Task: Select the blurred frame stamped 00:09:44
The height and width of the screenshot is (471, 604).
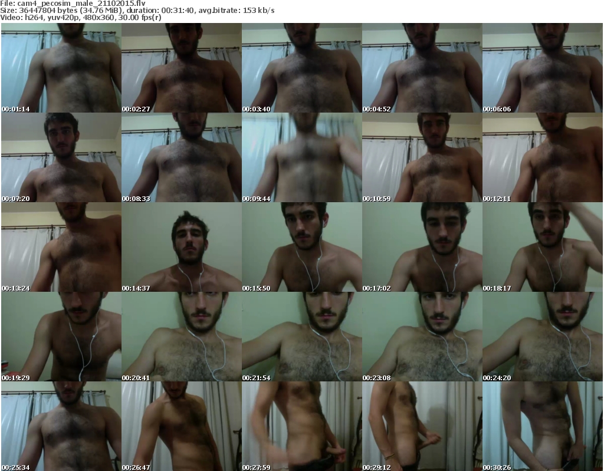Action: coord(302,157)
